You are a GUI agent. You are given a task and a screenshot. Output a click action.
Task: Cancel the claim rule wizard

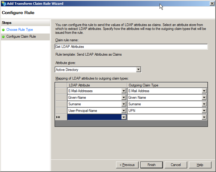click(x=176, y=165)
